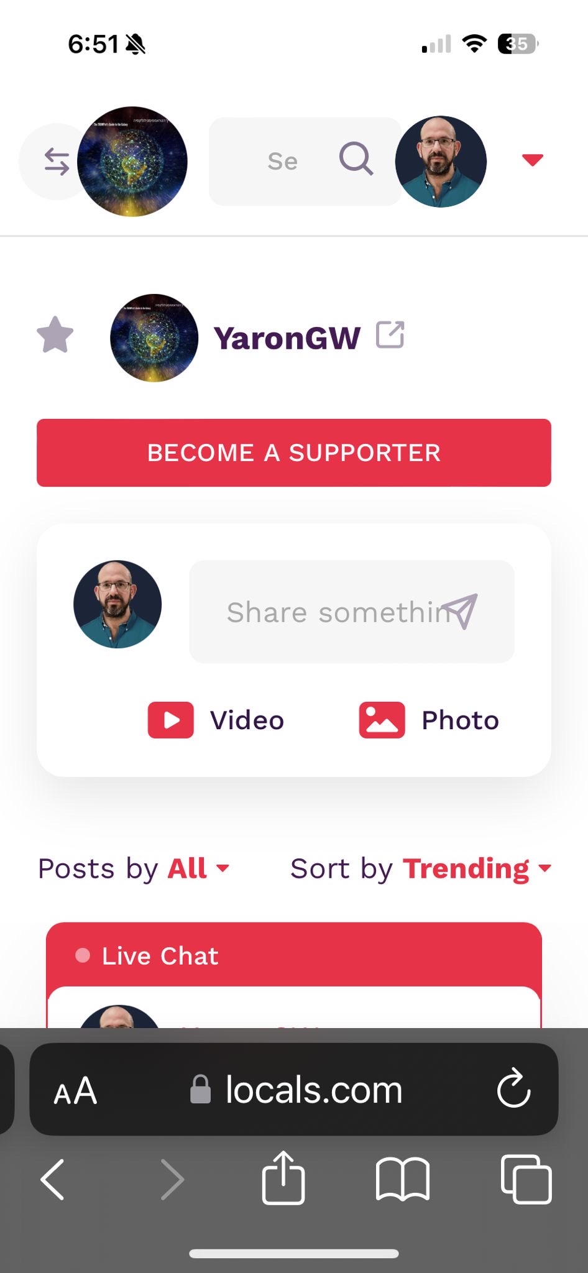Tap the community switch arrows icon
This screenshot has height=1273, width=588.
point(57,162)
